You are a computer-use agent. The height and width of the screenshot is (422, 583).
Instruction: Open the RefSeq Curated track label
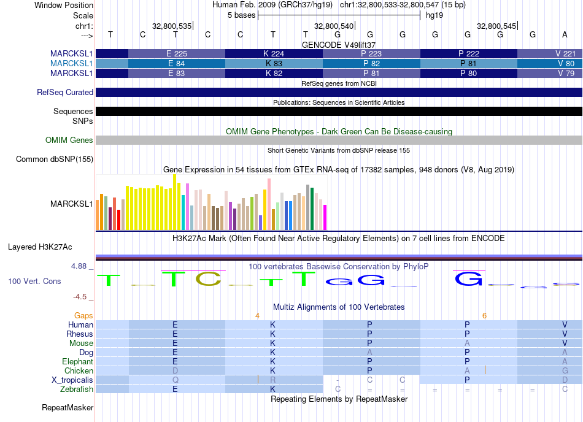click(65, 92)
